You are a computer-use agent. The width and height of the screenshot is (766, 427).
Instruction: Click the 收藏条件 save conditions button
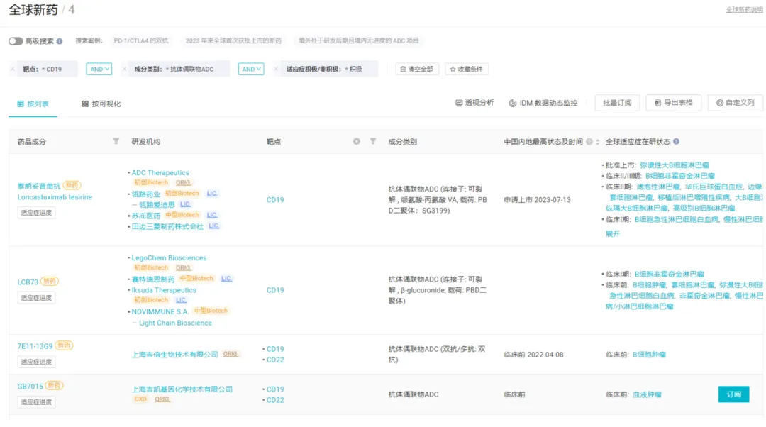[467, 70]
